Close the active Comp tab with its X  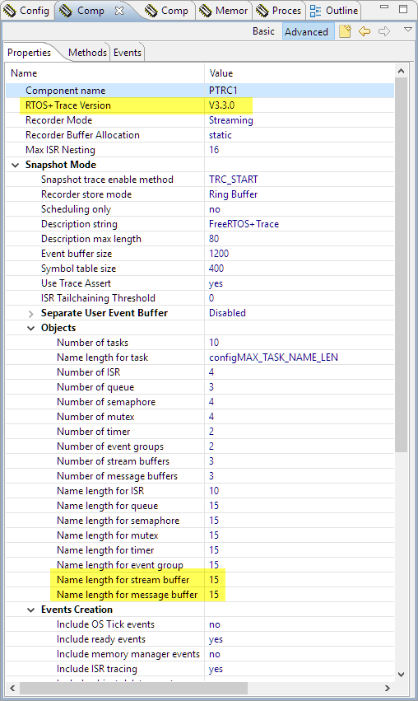point(119,11)
